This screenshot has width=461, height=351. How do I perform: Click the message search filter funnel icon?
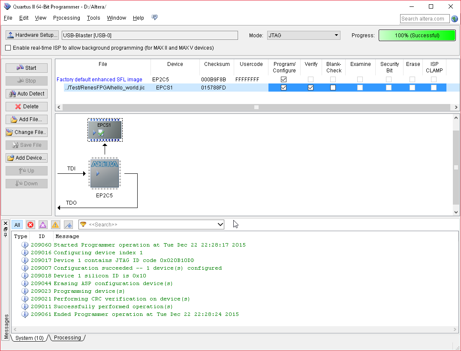83,224
